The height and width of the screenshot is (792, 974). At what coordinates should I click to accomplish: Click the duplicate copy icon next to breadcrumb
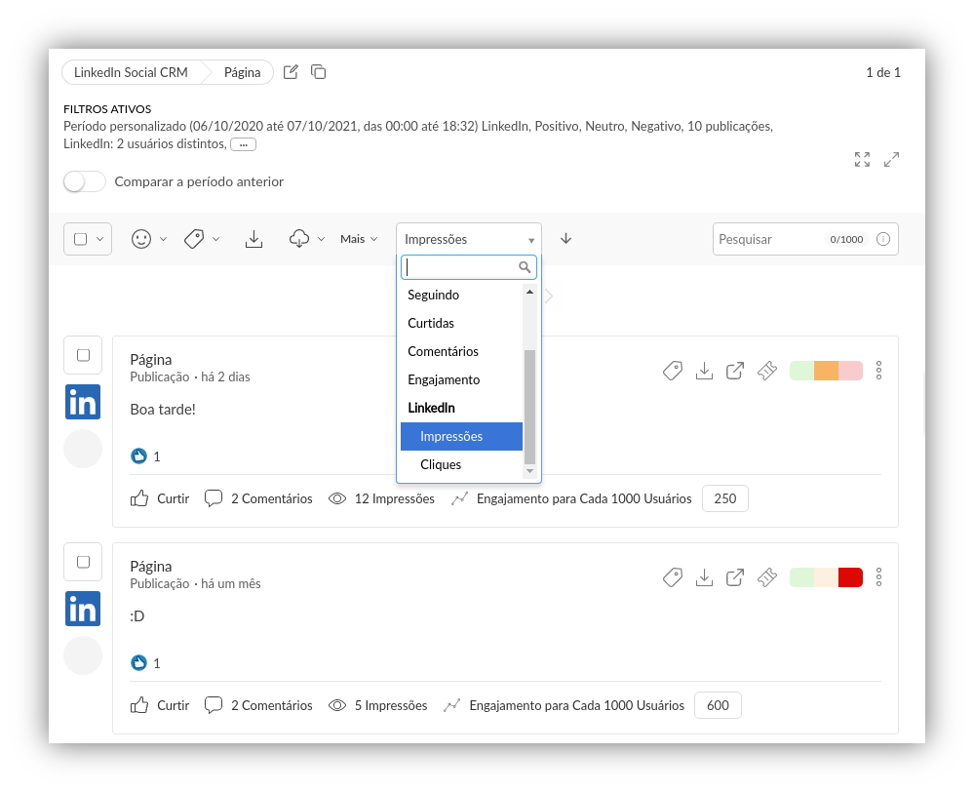pos(318,72)
